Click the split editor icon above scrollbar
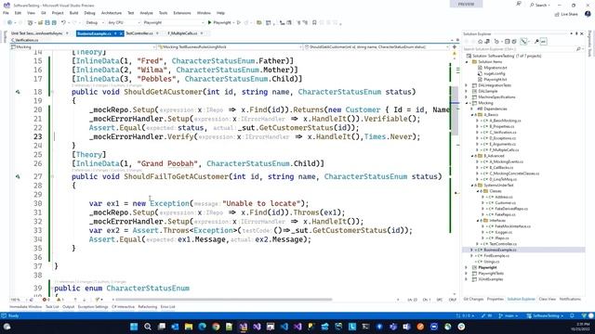 455,47
